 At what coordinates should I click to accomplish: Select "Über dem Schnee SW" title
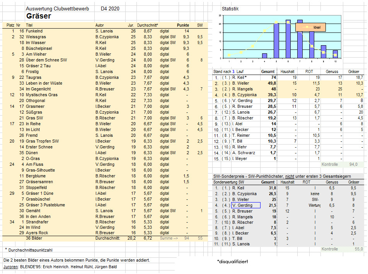(46, 60)
